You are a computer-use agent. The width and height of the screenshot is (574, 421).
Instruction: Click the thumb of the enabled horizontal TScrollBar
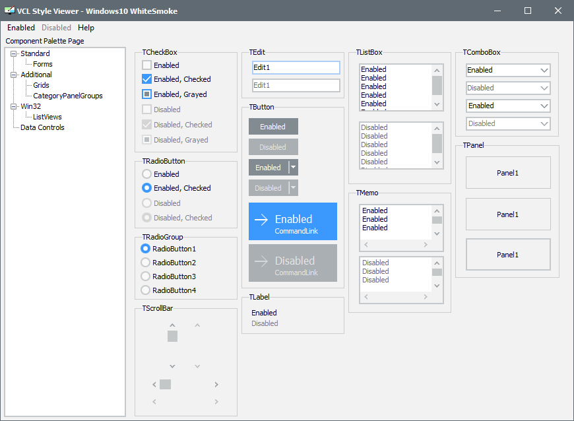coord(165,385)
